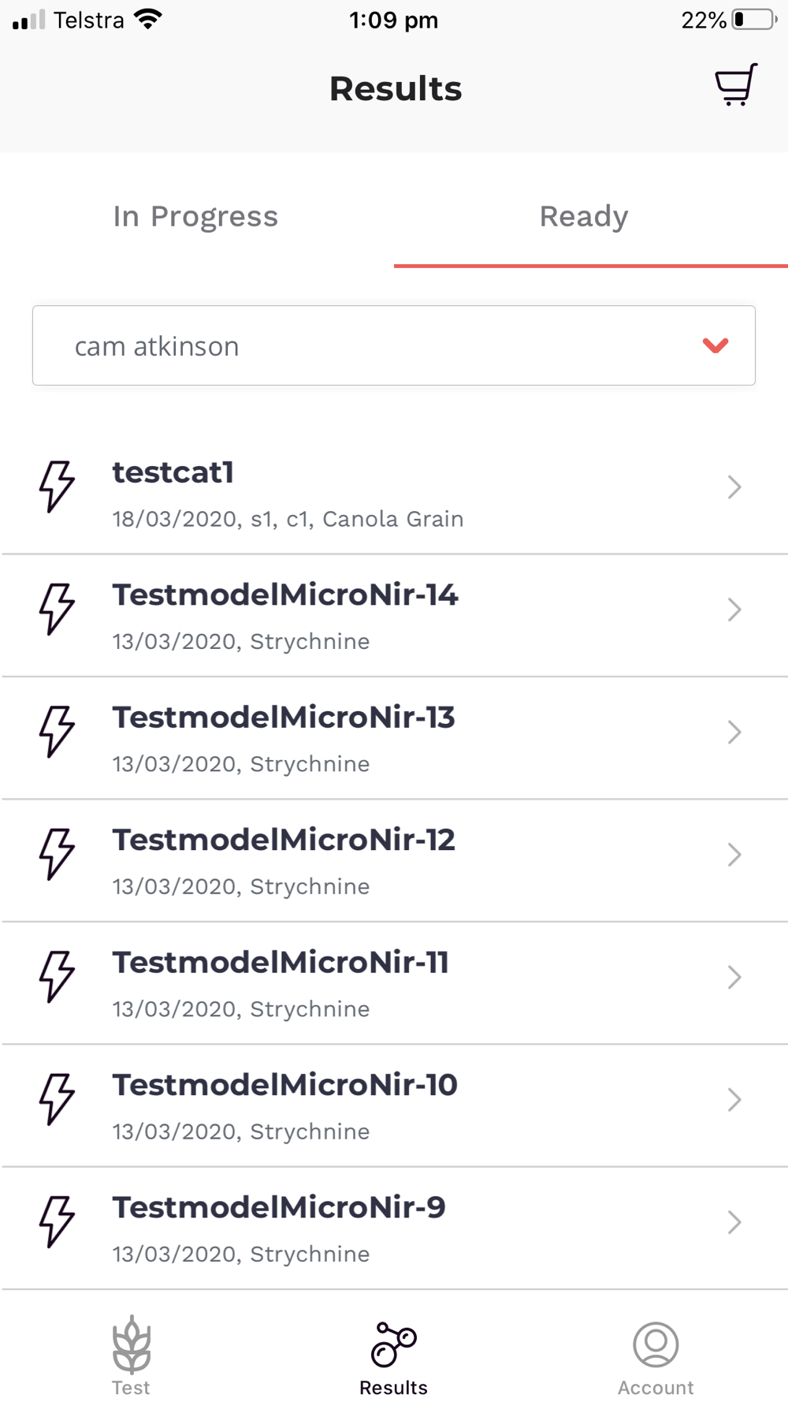The image size is (788, 1402).
Task: Open the shopping cart icon
Action: click(x=736, y=85)
